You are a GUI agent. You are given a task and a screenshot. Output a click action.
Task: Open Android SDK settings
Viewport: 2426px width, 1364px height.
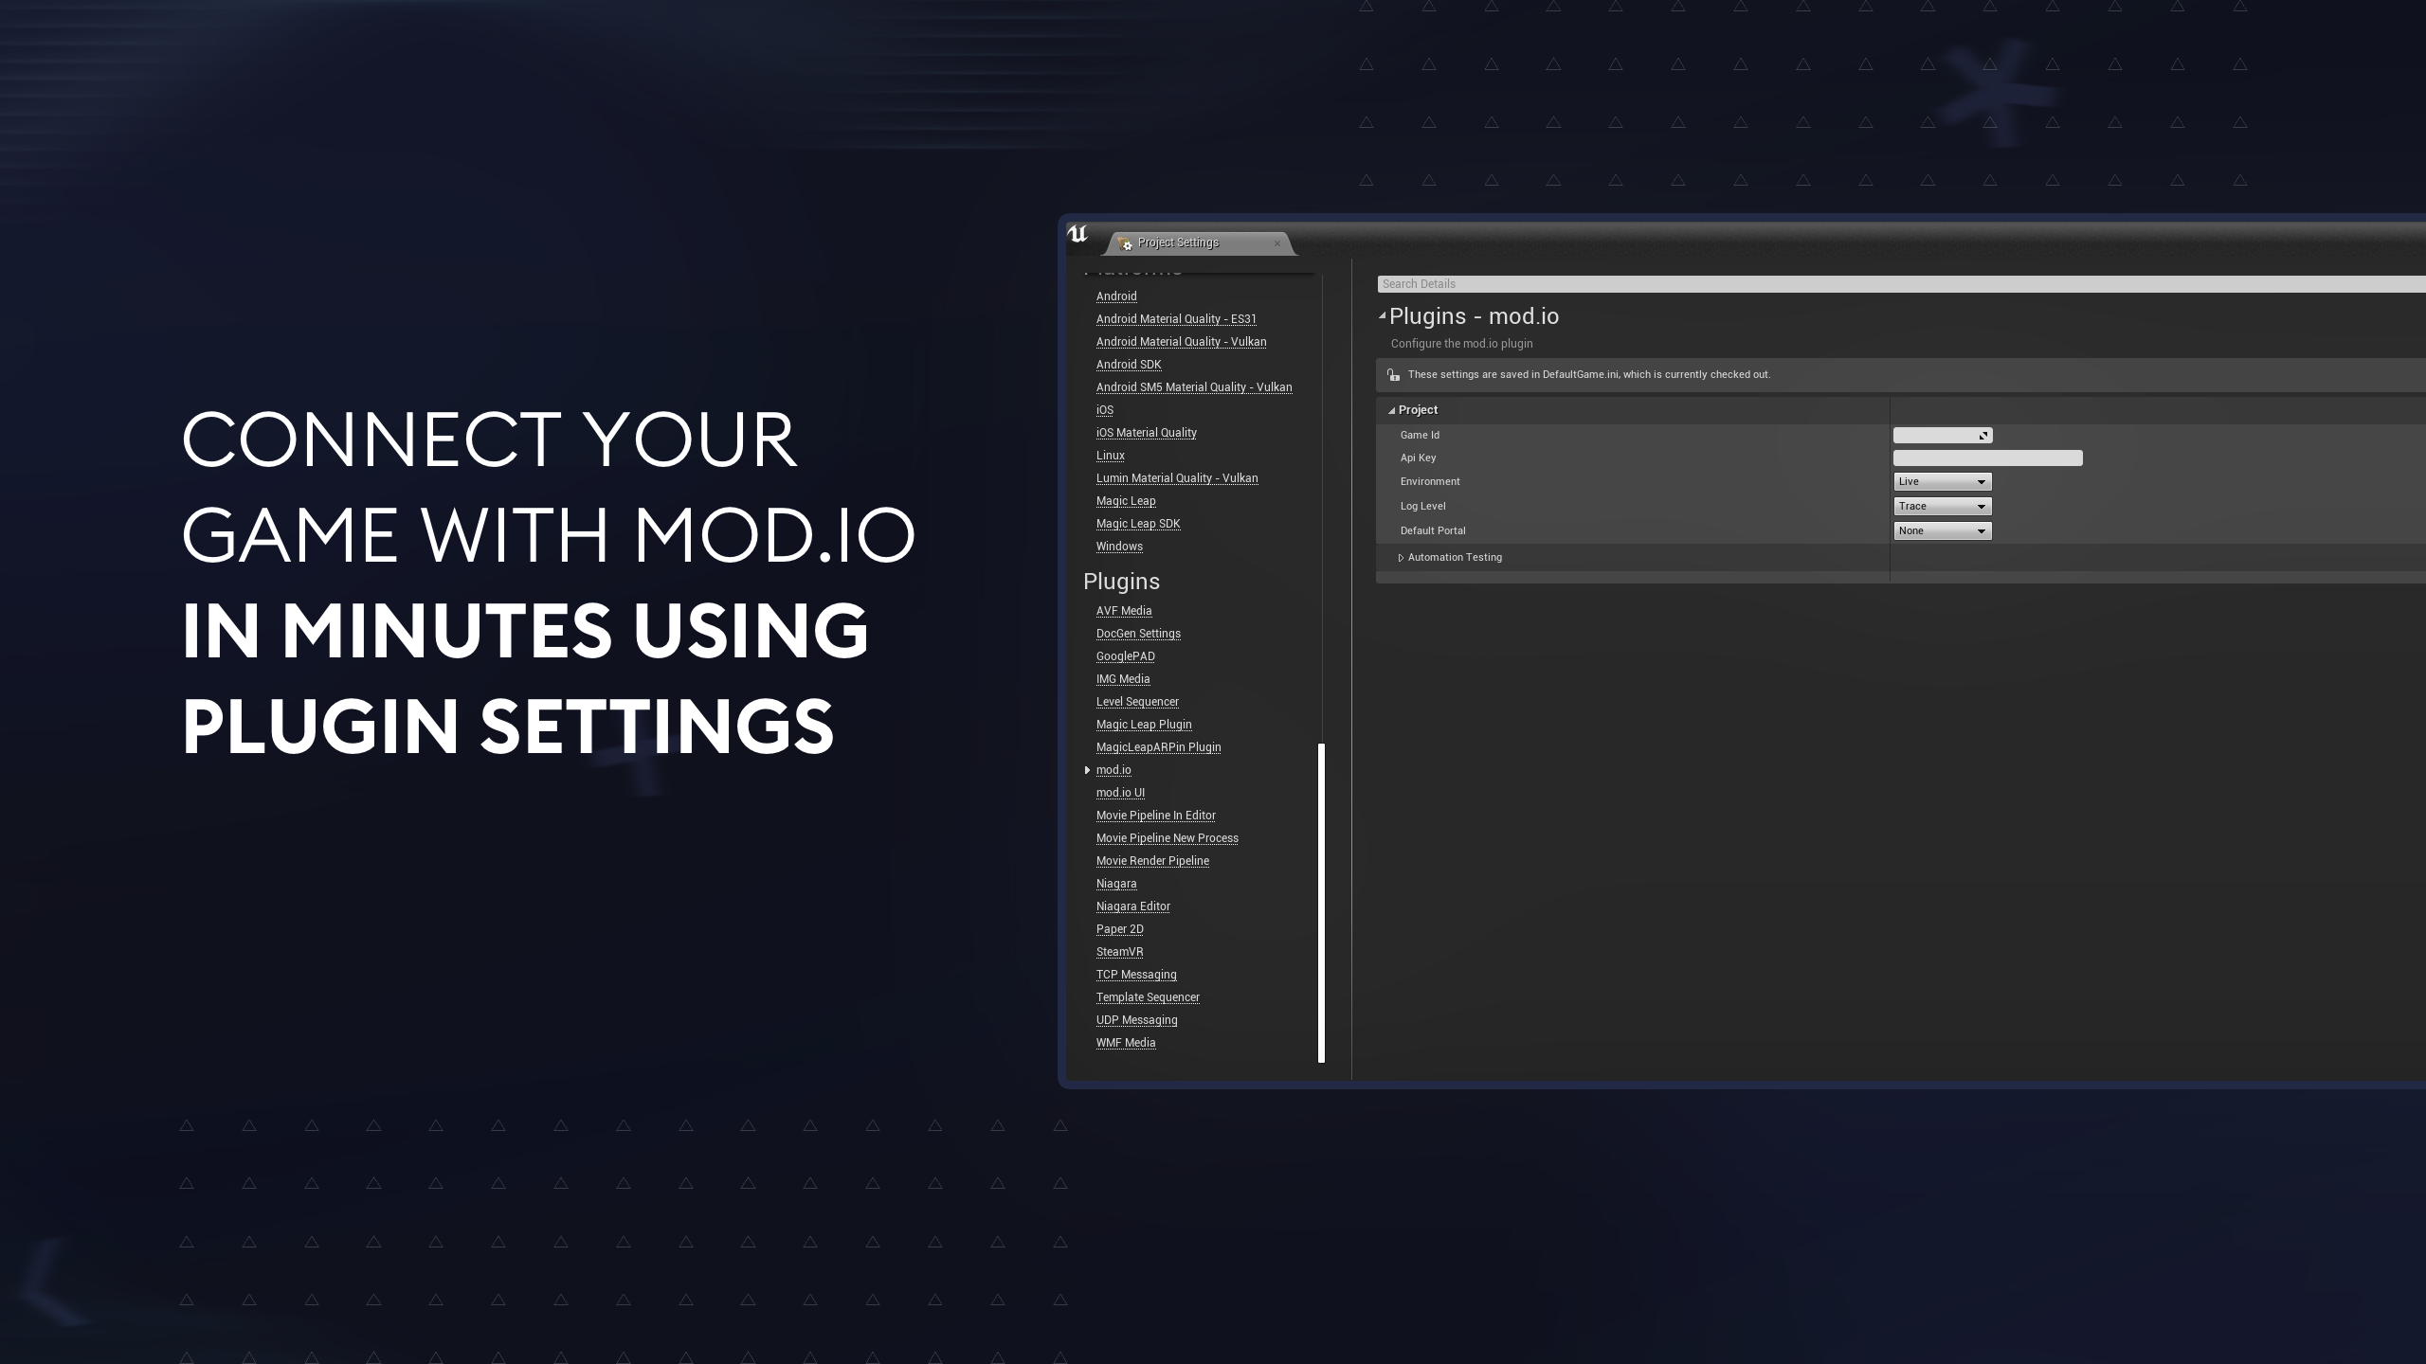1129,365
